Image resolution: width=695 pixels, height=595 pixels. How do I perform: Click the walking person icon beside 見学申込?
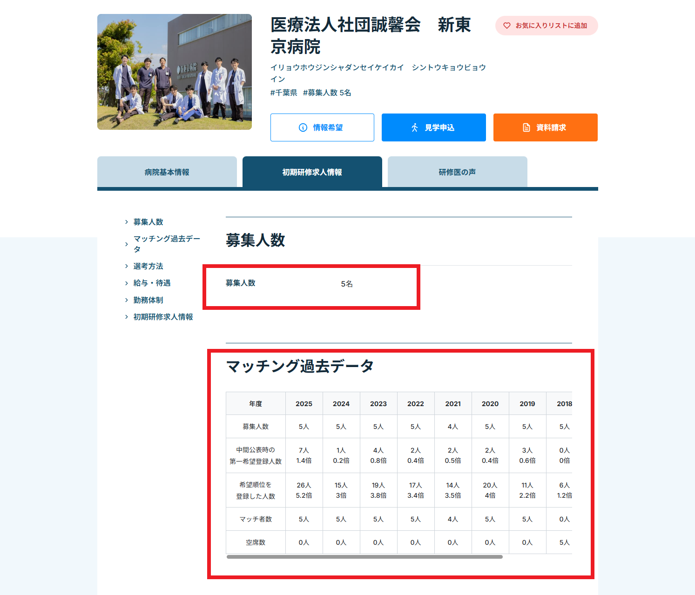[x=415, y=127]
